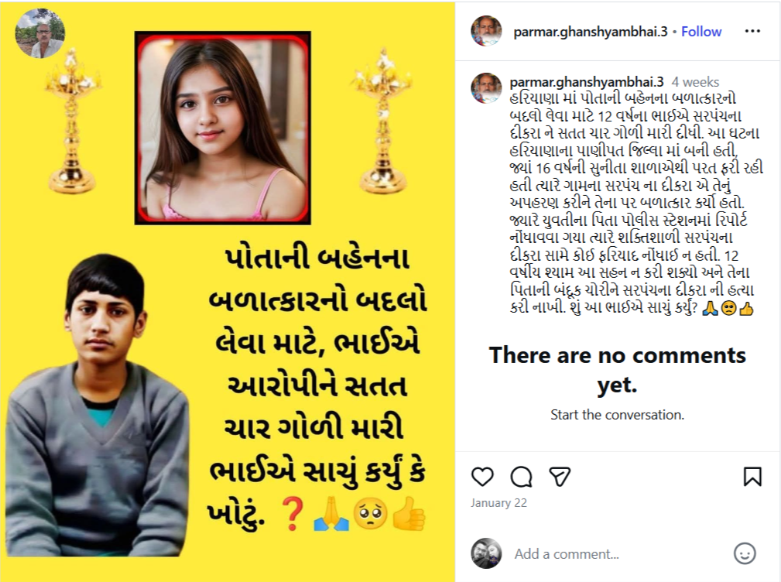Image resolution: width=781 pixels, height=582 pixels.
Task: Follow parmar.ghanshyambhai.3
Action: [x=701, y=32]
